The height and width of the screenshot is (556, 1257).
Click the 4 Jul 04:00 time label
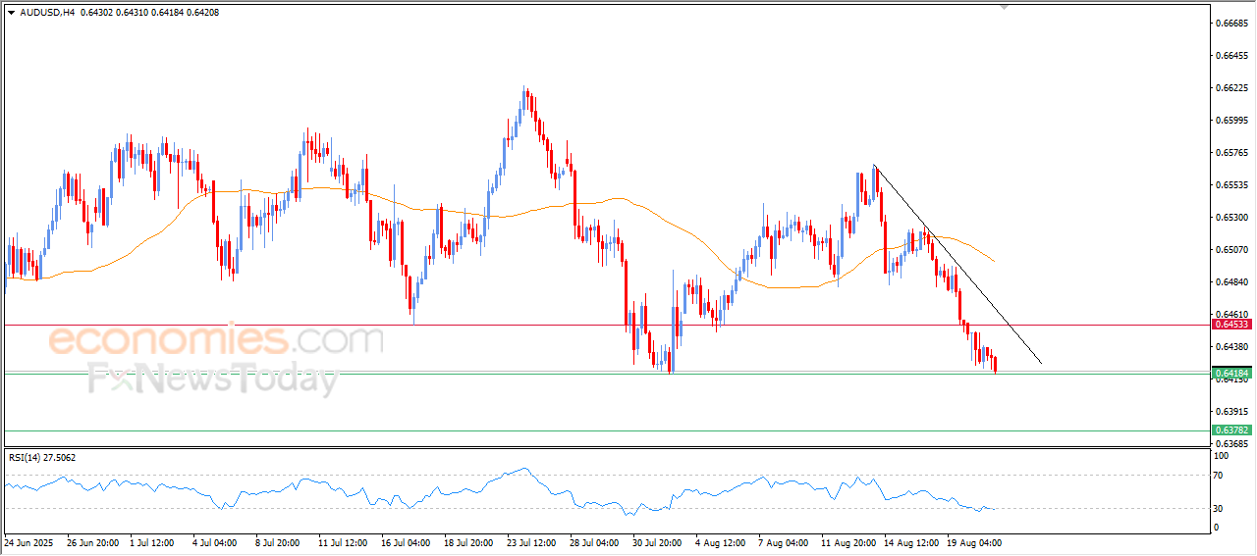216,541
